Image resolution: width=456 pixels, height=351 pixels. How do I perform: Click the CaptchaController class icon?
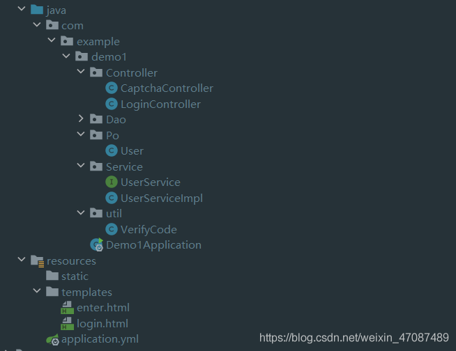[x=111, y=88]
